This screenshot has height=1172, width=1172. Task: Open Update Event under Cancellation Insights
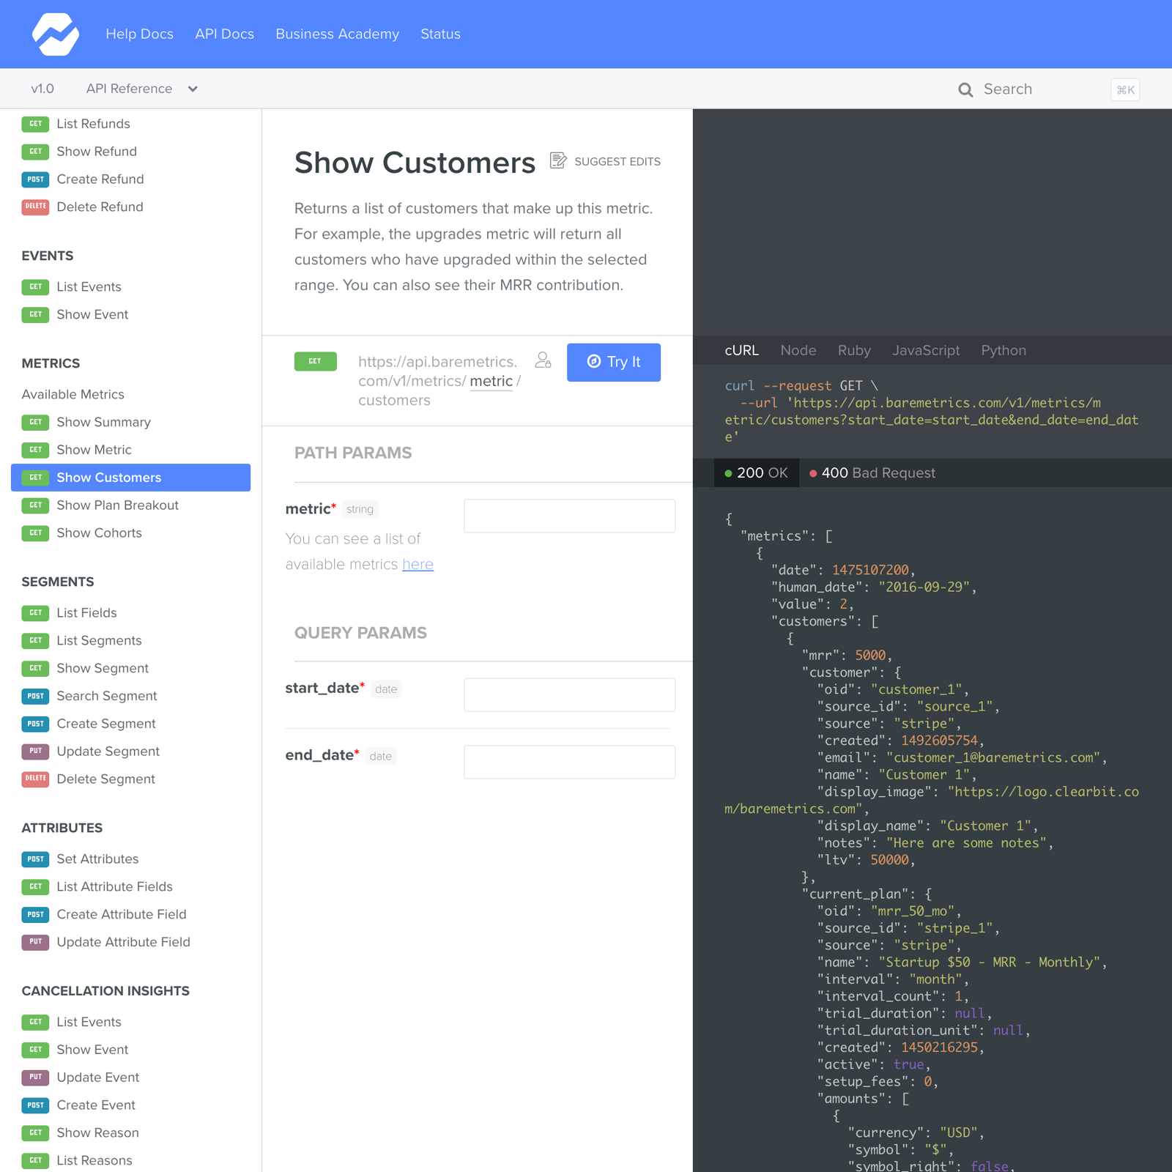[x=97, y=1078]
